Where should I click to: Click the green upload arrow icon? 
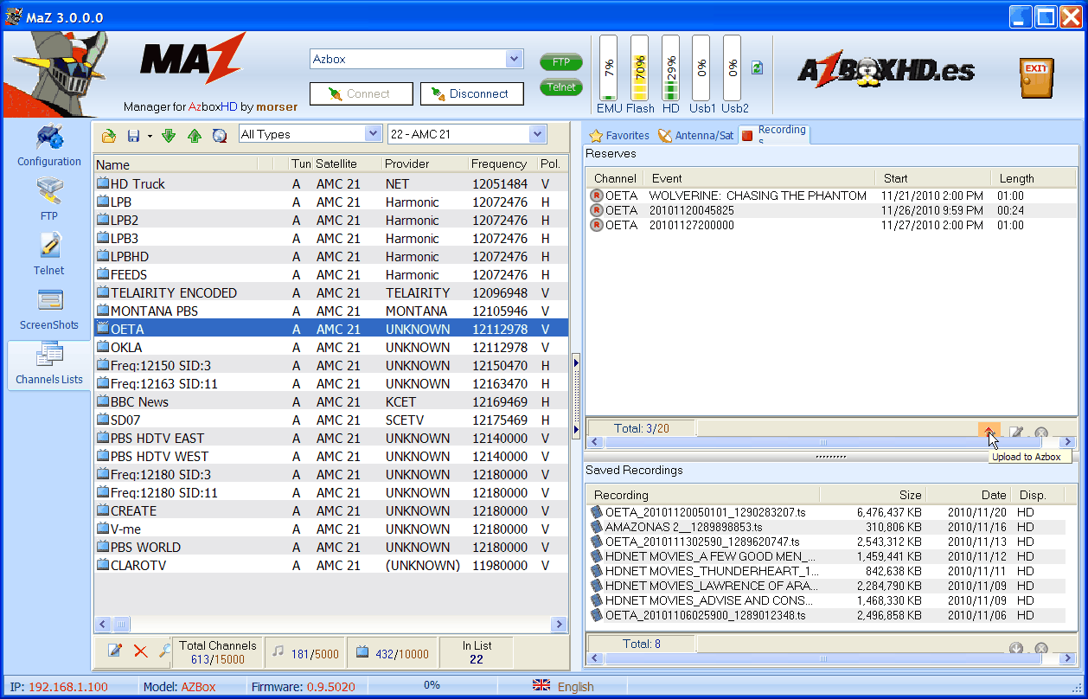[195, 135]
